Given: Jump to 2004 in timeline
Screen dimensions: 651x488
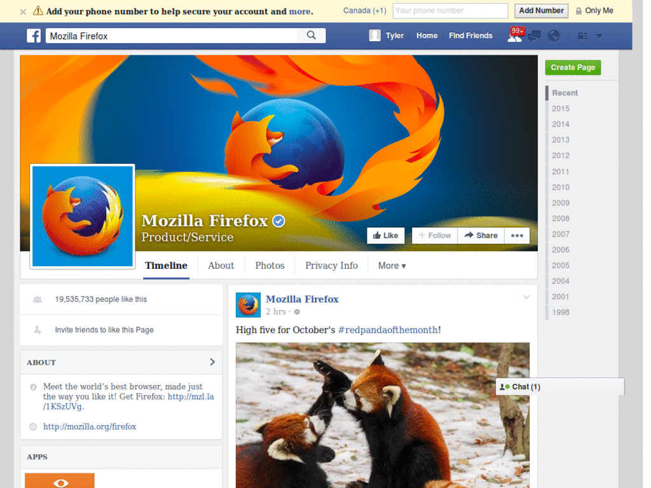Looking at the screenshot, I should [561, 281].
